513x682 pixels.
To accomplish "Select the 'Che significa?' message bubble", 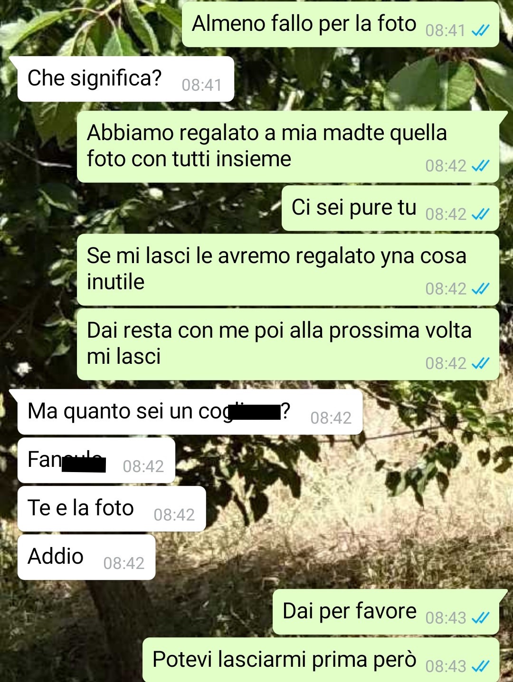I will (x=125, y=79).
